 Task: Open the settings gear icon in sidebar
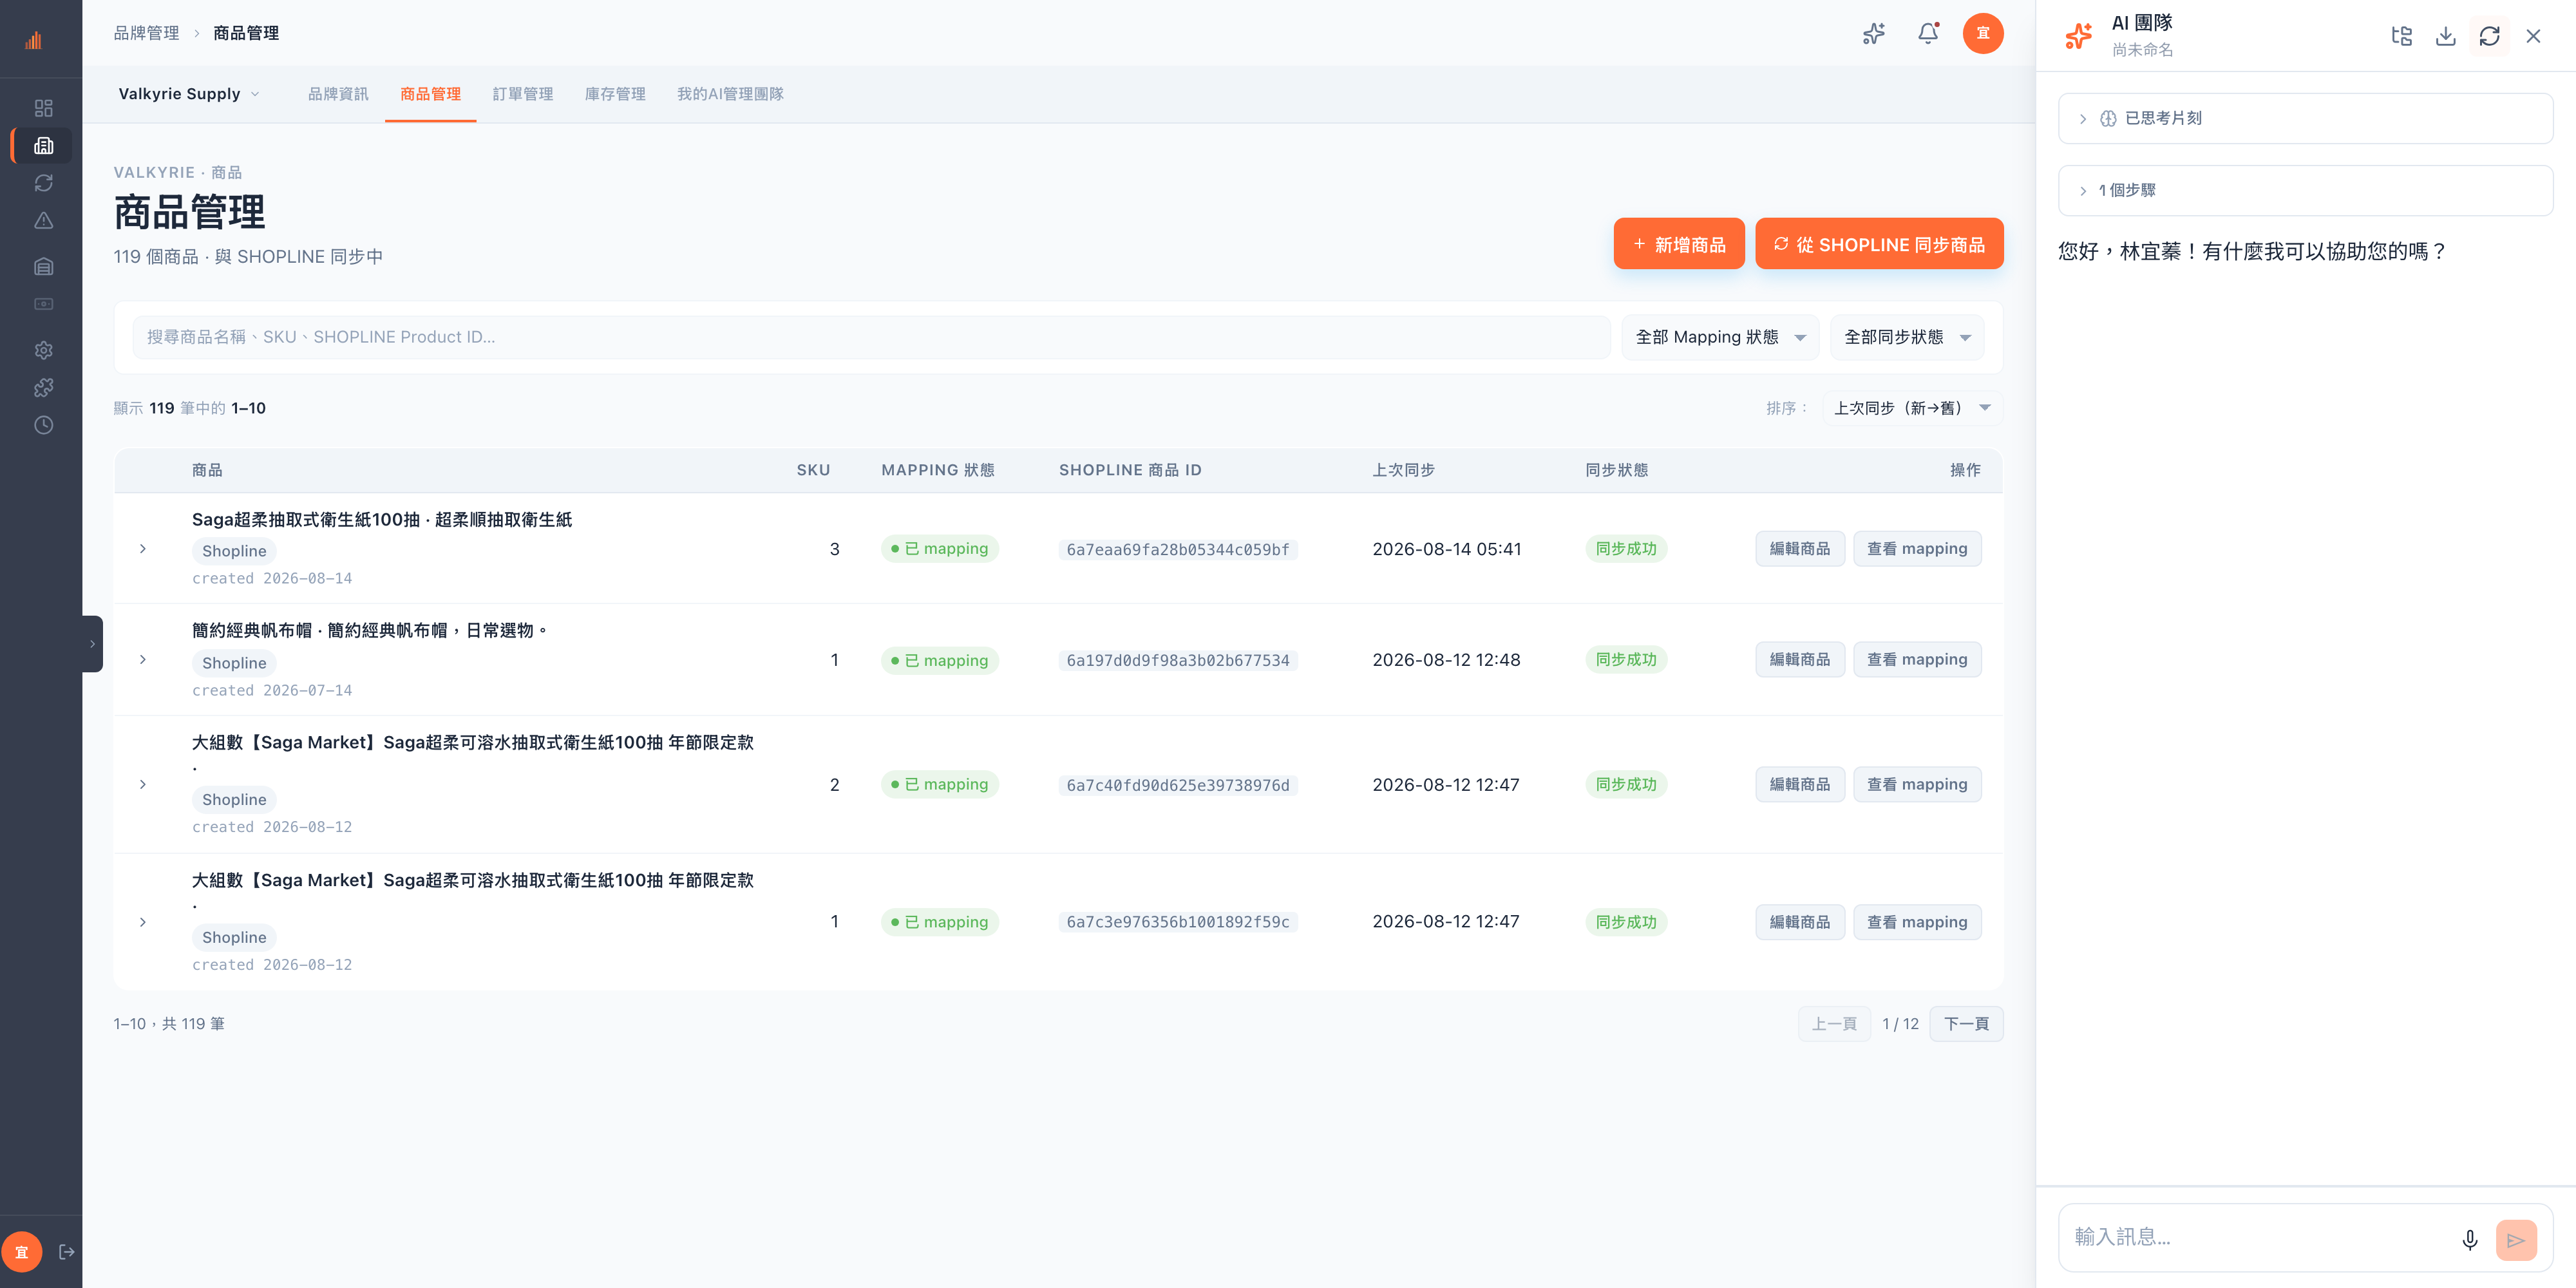43,350
